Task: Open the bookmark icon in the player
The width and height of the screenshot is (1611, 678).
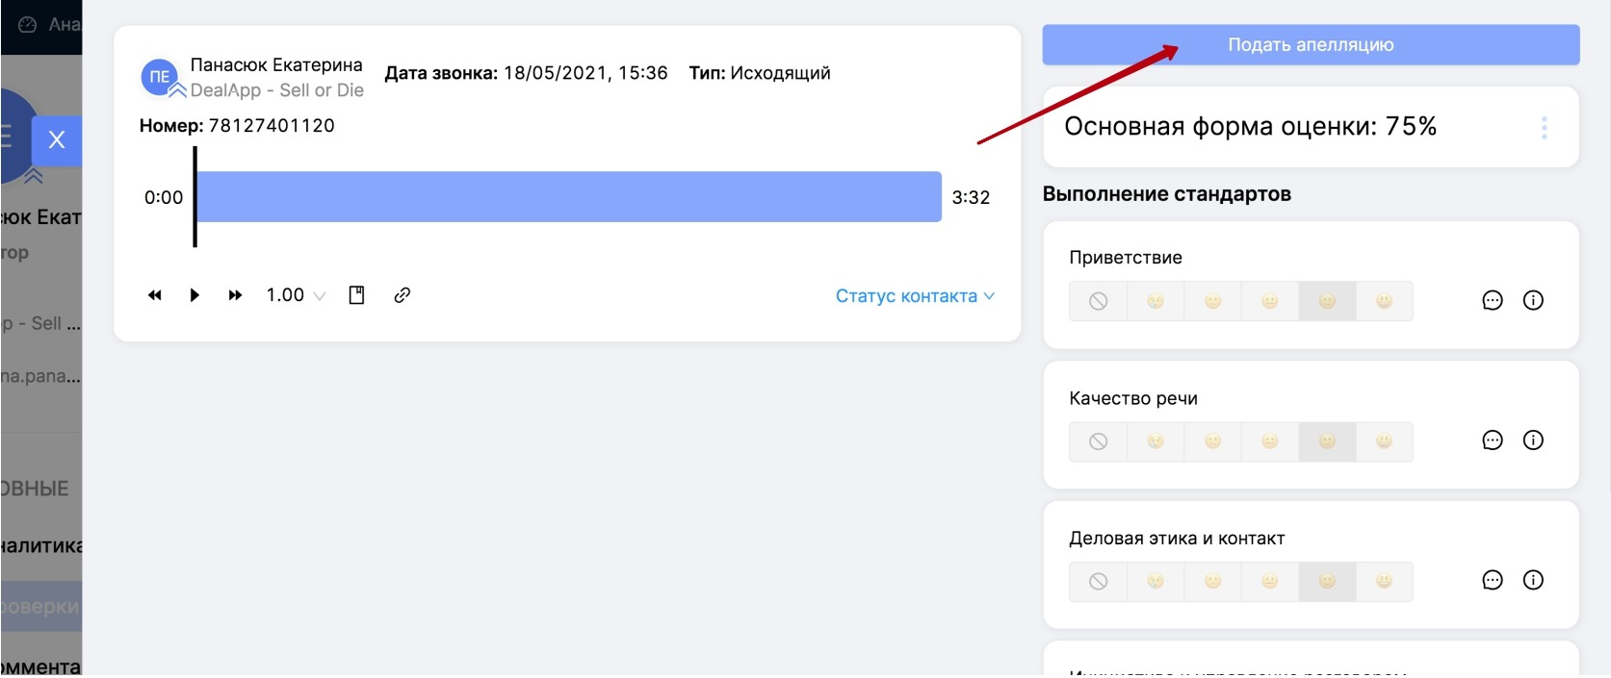Action: (x=356, y=295)
